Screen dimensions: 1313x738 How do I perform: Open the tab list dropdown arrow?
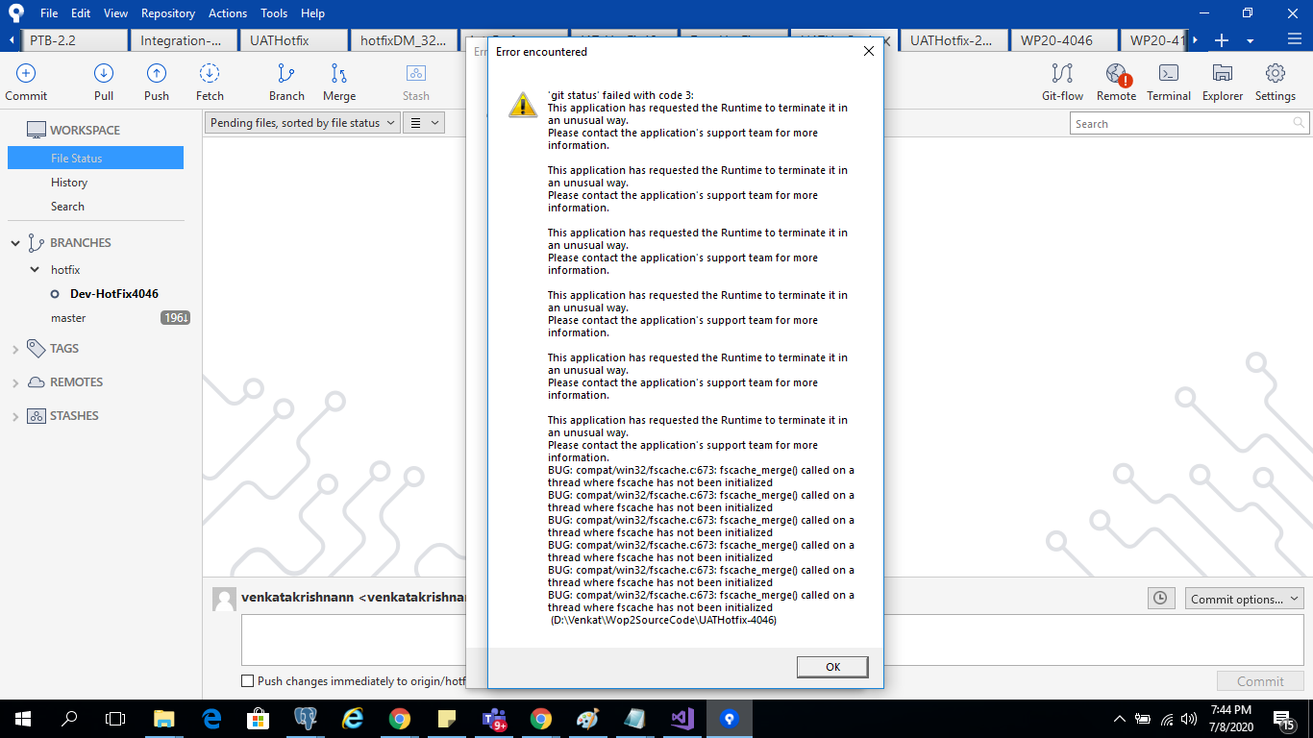tap(1251, 41)
